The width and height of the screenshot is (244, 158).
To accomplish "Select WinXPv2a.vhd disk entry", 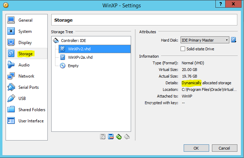I will tap(94, 57).
